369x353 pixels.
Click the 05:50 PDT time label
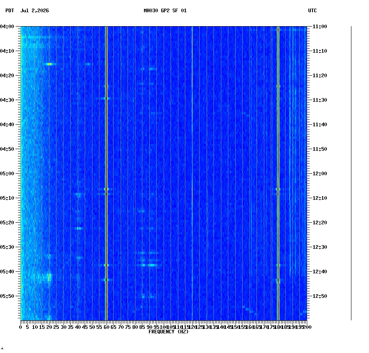pos(7,296)
